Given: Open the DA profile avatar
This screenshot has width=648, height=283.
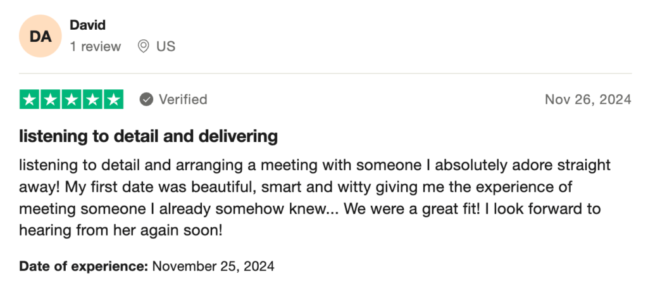Looking at the screenshot, I should pyautogui.click(x=40, y=36).
